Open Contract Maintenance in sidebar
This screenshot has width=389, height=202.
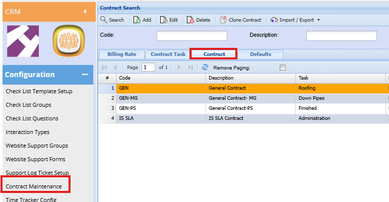coord(34,186)
